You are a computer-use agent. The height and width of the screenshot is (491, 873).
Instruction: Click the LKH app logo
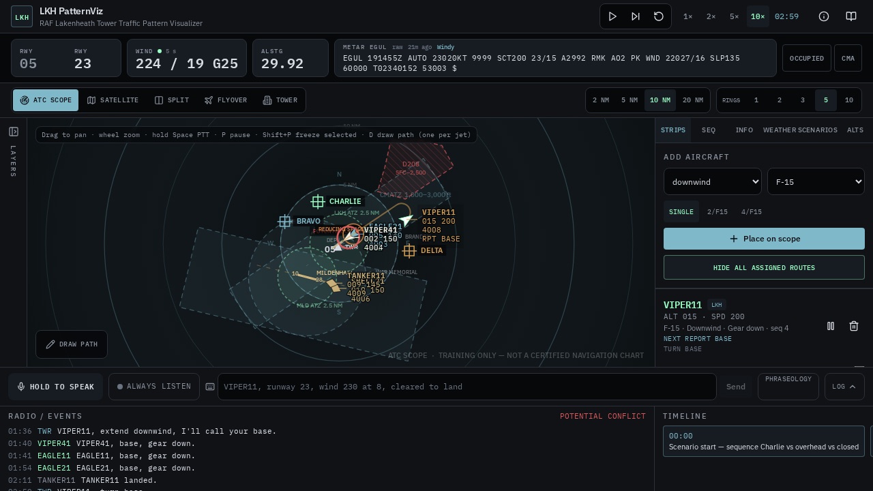(x=22, y=16)
